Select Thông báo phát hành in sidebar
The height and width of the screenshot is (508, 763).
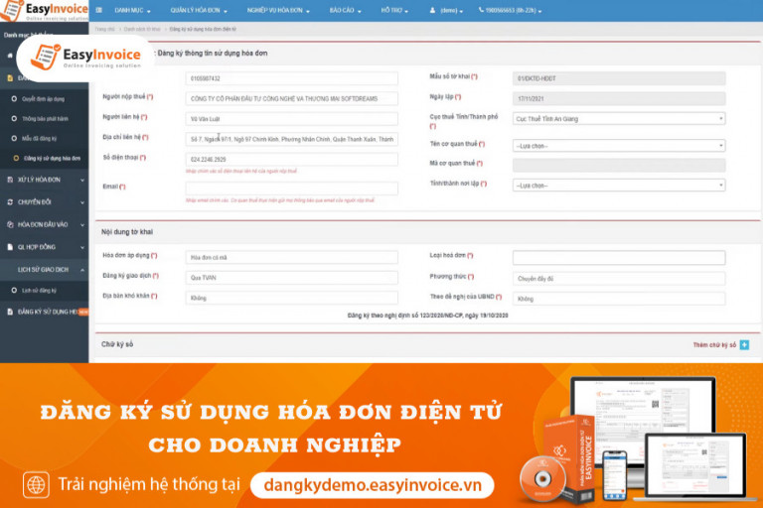click(x=45, y=119)
